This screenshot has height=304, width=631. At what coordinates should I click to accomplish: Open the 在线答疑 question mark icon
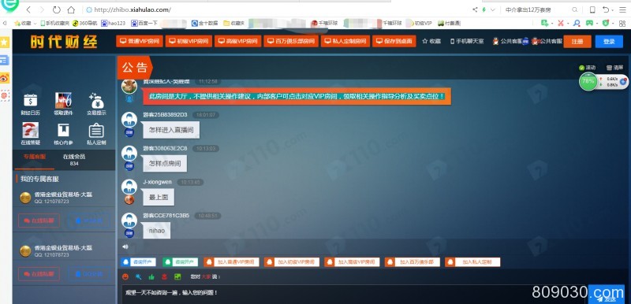31,130
